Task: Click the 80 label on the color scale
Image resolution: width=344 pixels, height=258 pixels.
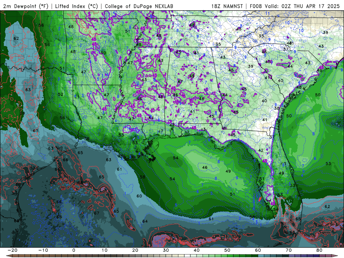Action: (x=319, y=250)
